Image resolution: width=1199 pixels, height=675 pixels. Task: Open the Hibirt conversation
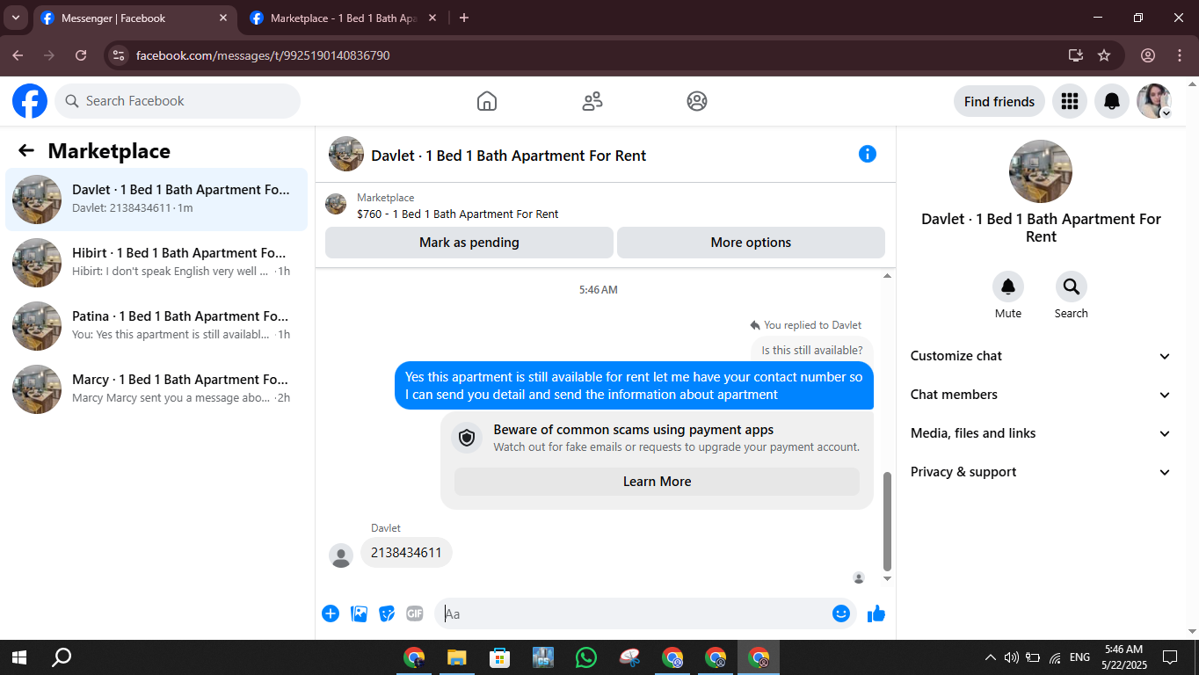156,263
